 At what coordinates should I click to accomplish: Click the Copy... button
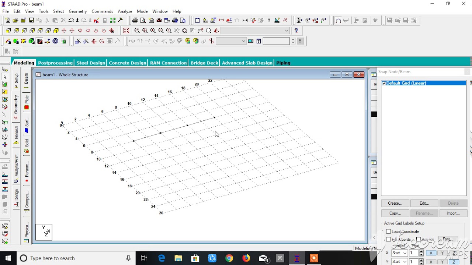coord(395,213)
